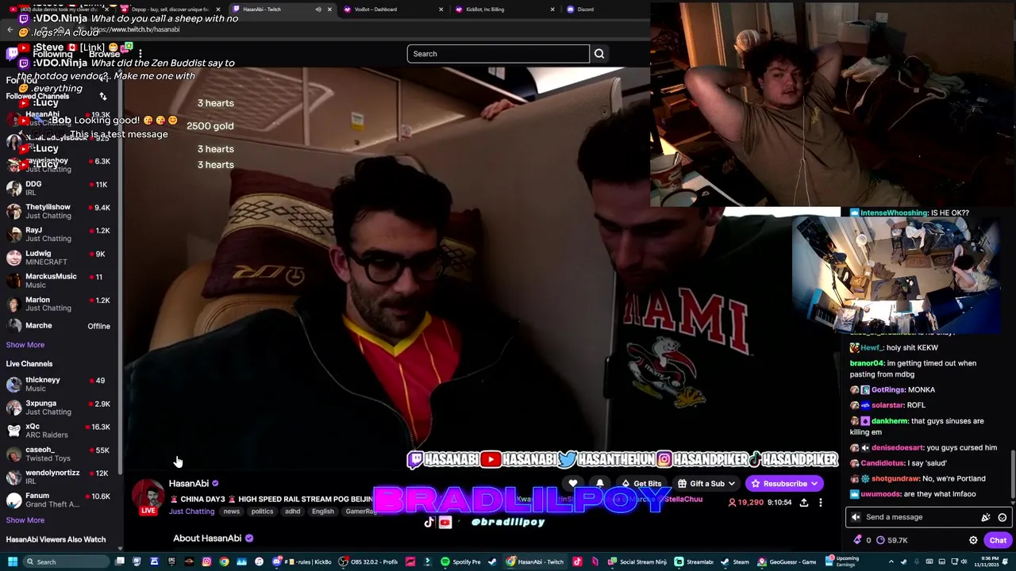The image size is (1016, 571).
Task: Open offline Marche channel in sidebar
Action: pos(60,326)
